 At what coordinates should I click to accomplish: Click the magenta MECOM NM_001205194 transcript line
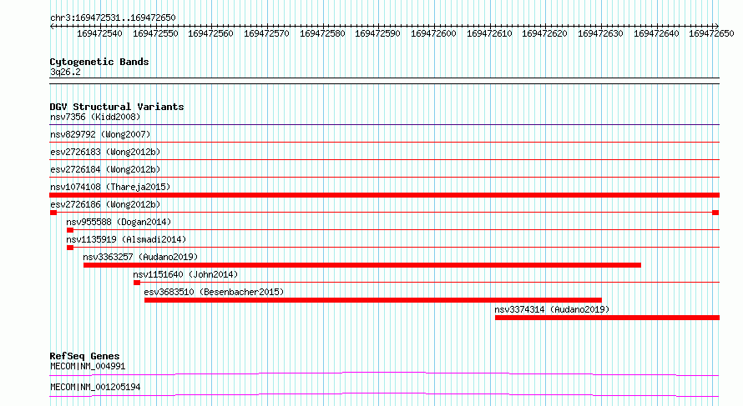(x=384, y=394)
